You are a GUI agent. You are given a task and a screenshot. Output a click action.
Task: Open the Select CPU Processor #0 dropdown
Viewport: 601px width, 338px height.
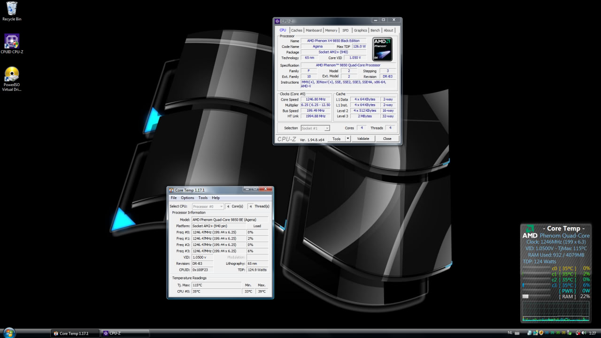pos(208,207)
